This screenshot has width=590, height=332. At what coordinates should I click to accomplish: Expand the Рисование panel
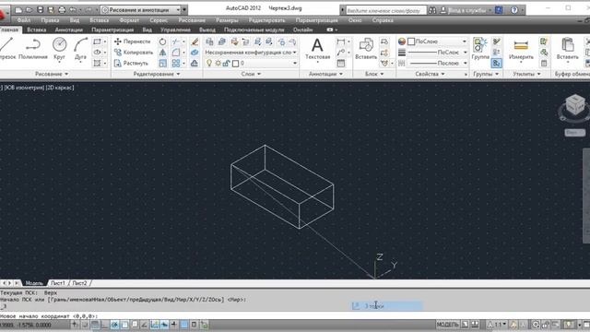click(x=52, y=74)
